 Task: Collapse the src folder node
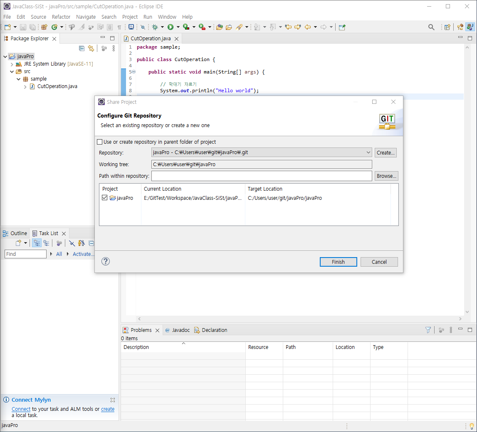tap(12, 71)
